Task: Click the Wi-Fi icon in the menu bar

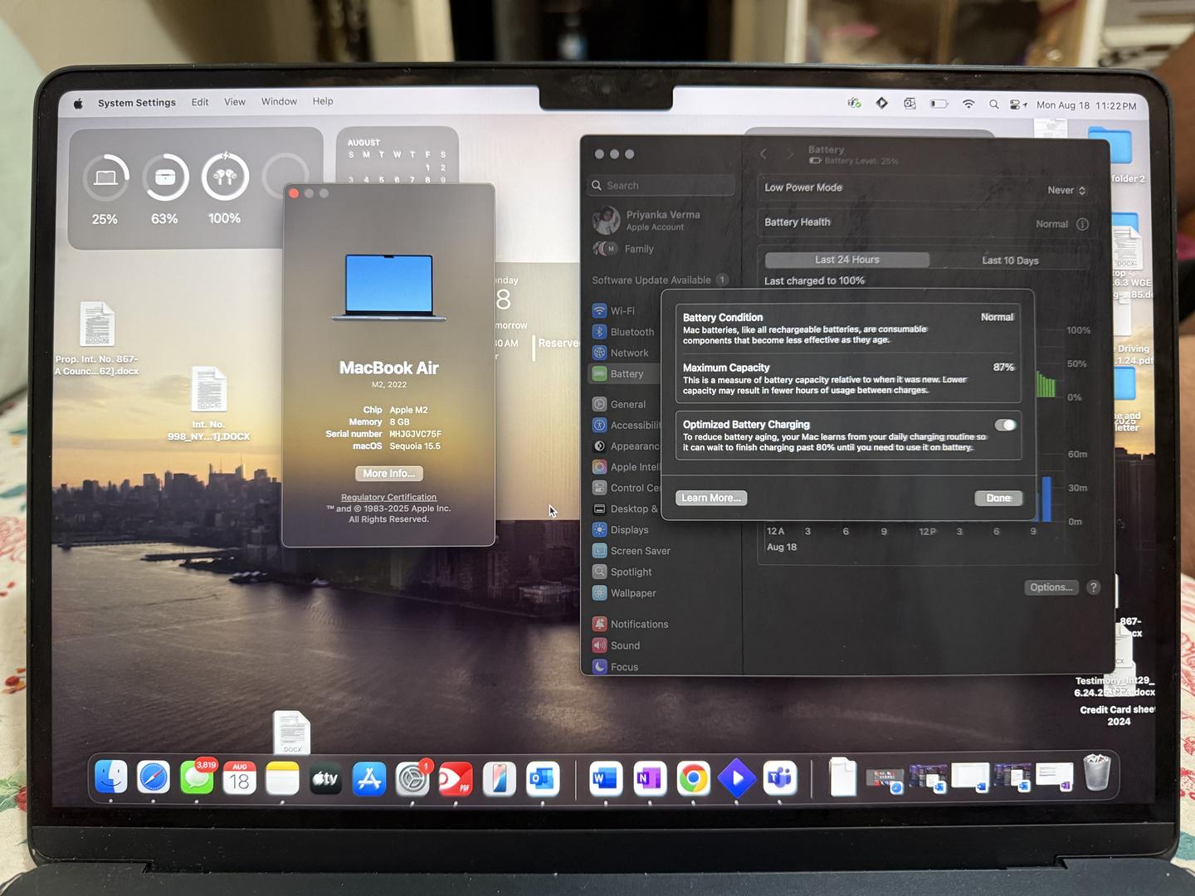Action: (x=968, y=104)
